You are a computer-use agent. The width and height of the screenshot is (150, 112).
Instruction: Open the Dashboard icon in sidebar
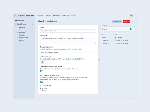[x=16, y=20]
